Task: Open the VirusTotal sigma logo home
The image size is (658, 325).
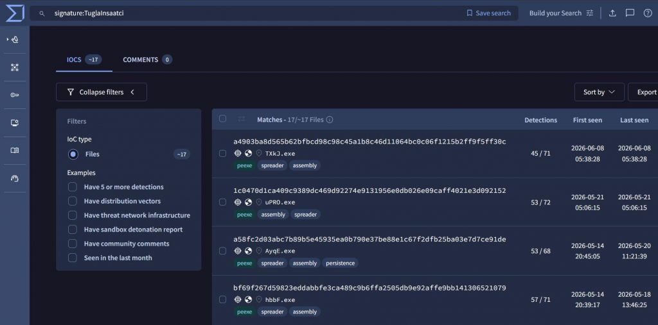Action: coord(15,13)
